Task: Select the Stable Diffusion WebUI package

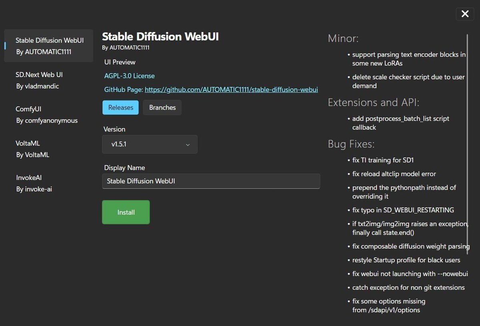Action: click(48, 45)
